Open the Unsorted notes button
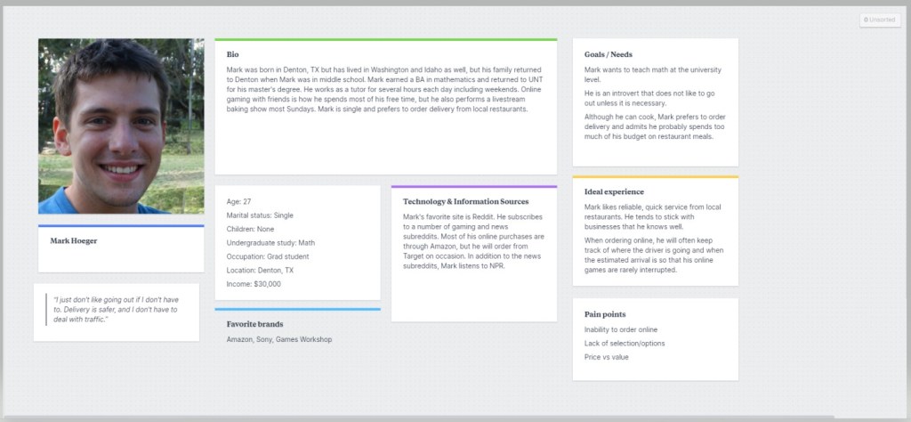This screenshot has height=422, width=911. [879, 20]
